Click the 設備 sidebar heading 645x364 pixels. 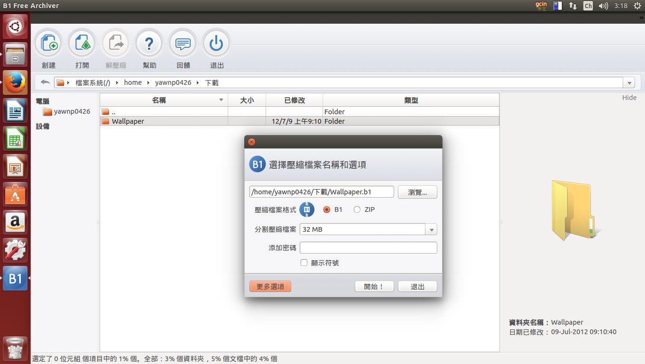43,127
